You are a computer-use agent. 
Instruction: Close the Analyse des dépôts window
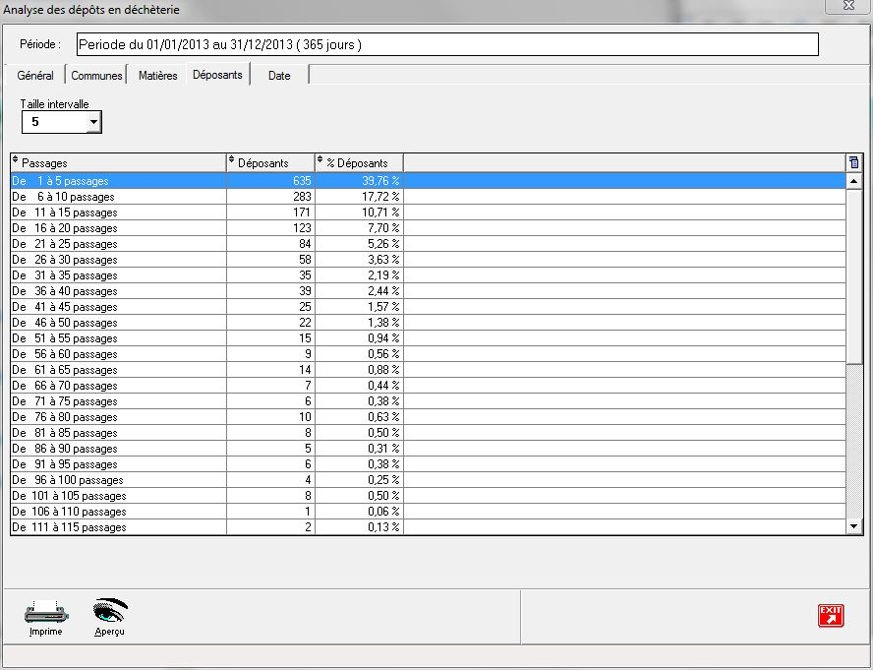coord(846,6)
